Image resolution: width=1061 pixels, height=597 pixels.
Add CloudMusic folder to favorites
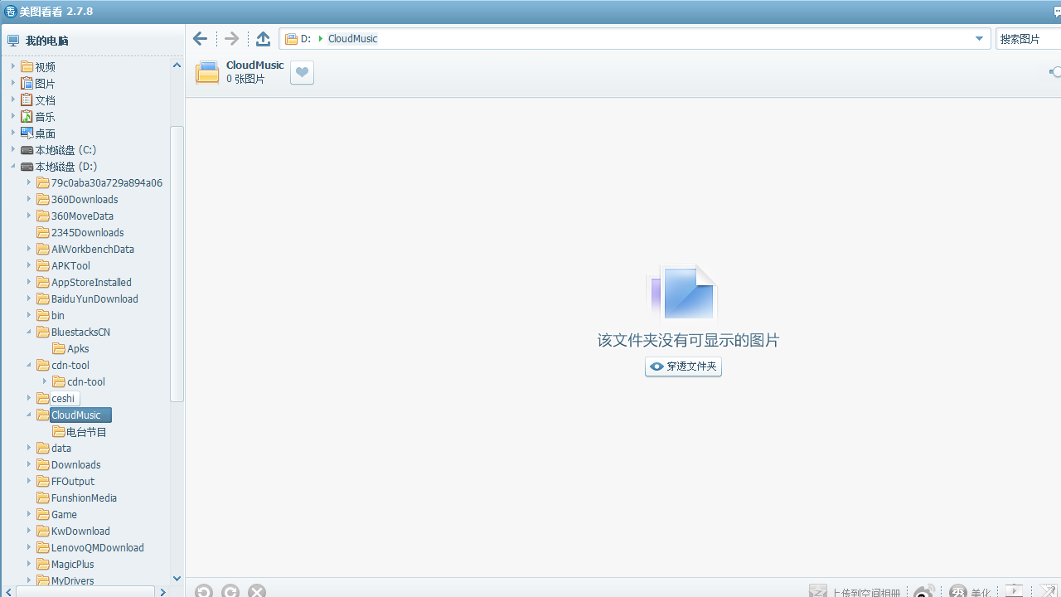pyautogui.click(x=302, y=73)
